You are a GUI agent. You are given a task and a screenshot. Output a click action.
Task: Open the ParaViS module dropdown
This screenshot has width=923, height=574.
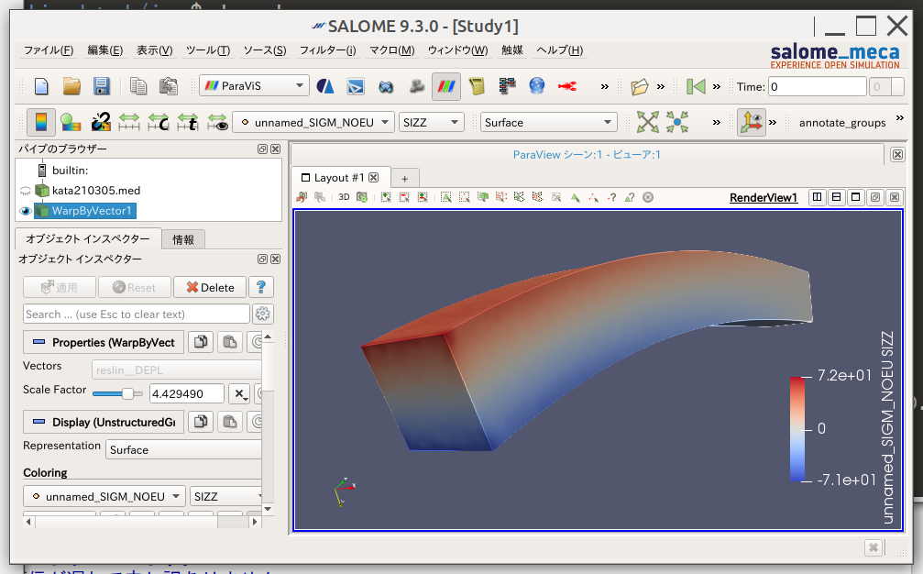254,86
